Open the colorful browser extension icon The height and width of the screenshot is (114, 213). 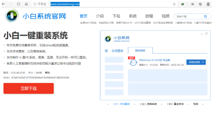(182, 4)
